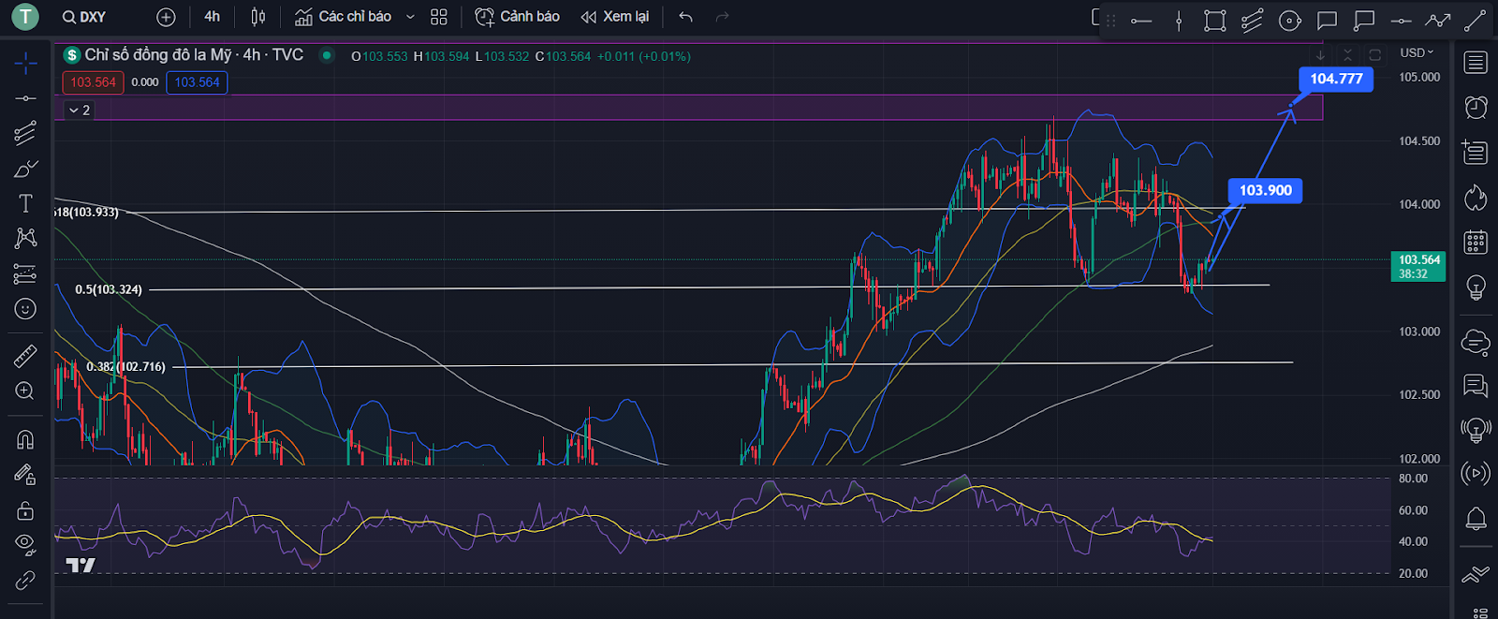Open the alerts clock panel
1498x619 pixels.
point(1476,107)
